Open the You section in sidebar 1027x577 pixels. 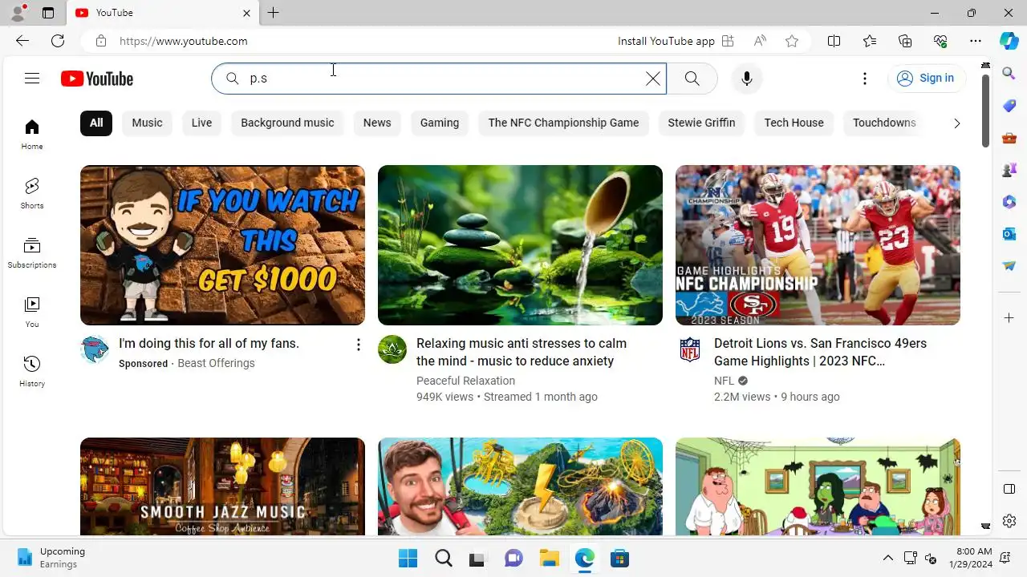tap(32, 313)
